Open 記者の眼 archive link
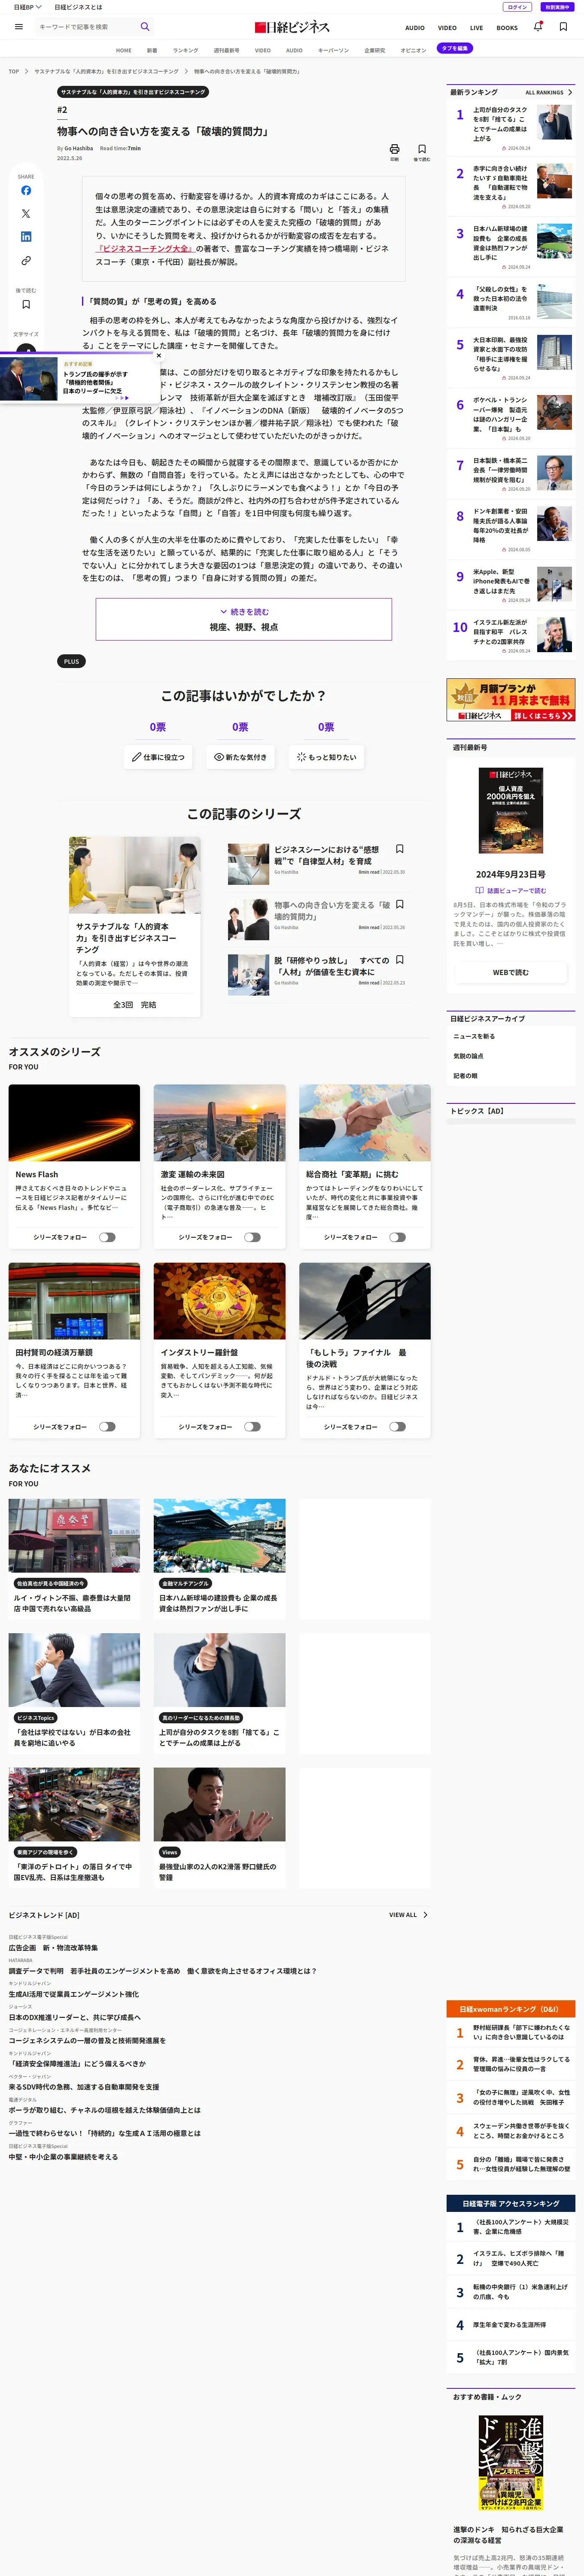The image size is (584, 2576). point(465,1076)
